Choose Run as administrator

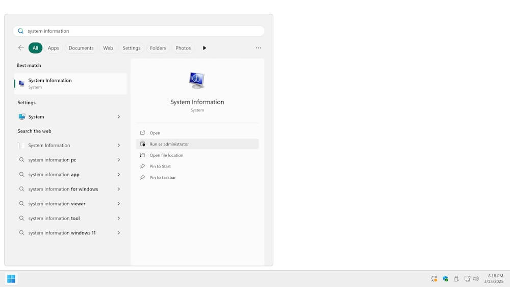pyautogui.click(x=197, y=144)
